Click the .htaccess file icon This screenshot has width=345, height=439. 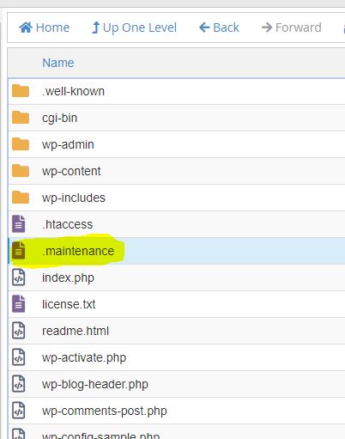[19, 223]
